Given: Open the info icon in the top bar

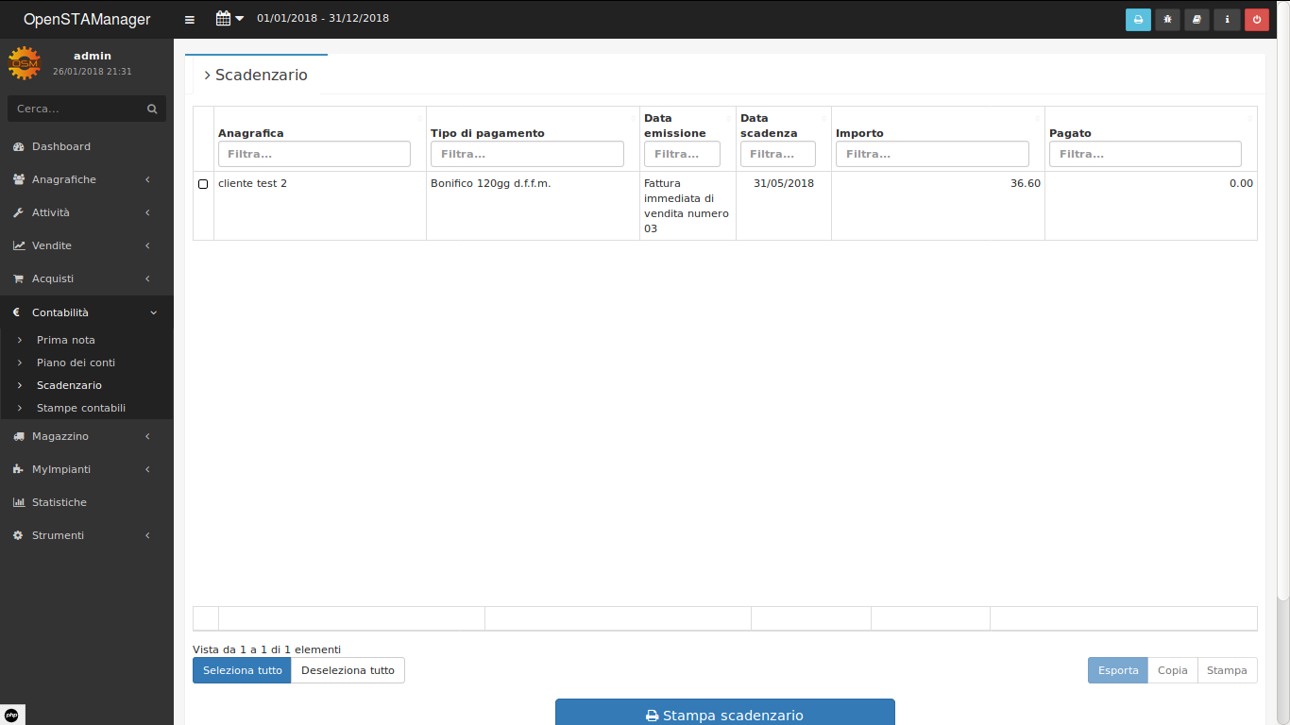Looking at the screenshot, I should coord(1226,19).
